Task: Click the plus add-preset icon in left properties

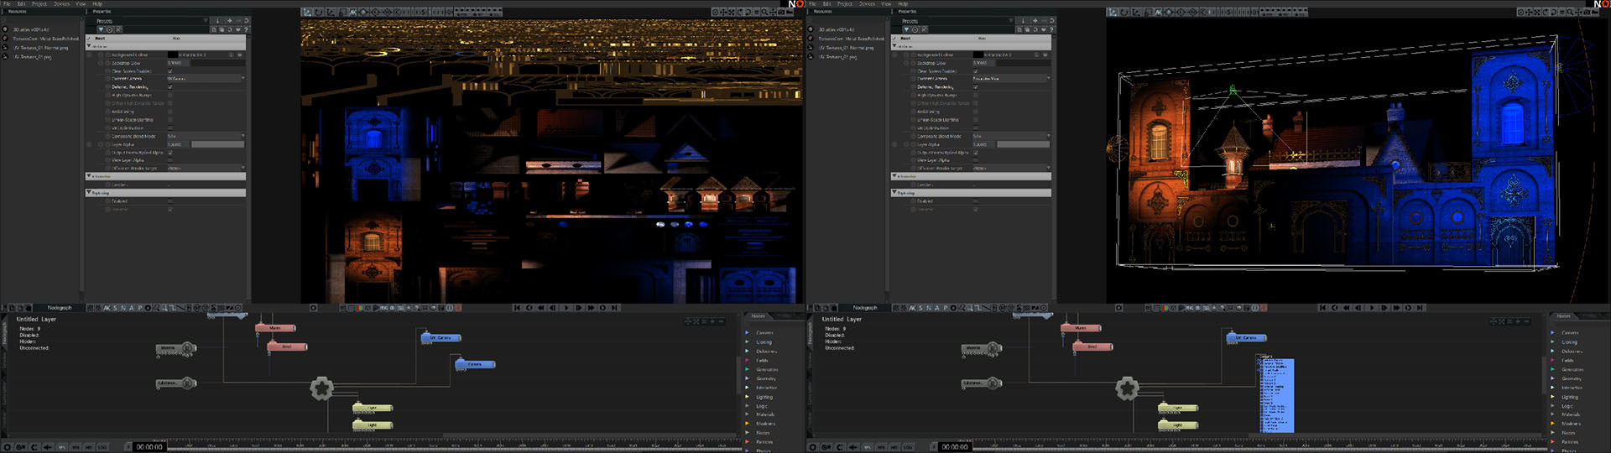Action: pos(229,21)
